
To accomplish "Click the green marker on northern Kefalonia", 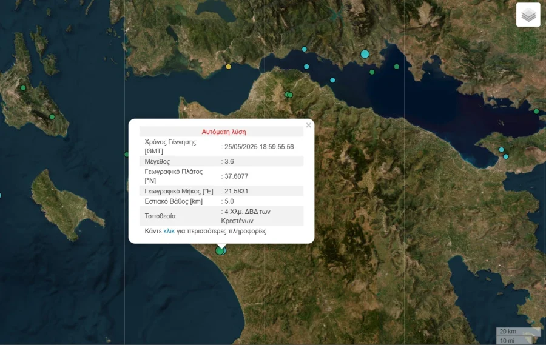I will coord(23,88).
